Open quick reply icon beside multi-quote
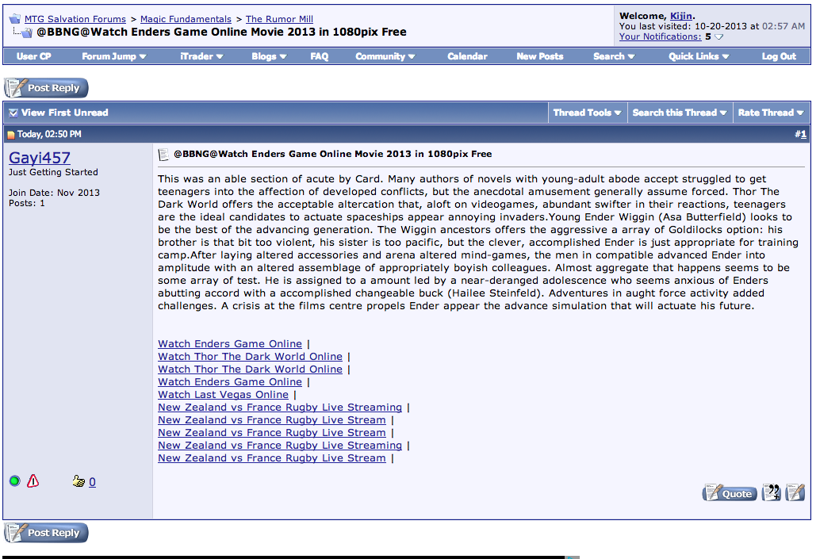Viewport: 820px width, 559px height. click(x=795, y=492)
